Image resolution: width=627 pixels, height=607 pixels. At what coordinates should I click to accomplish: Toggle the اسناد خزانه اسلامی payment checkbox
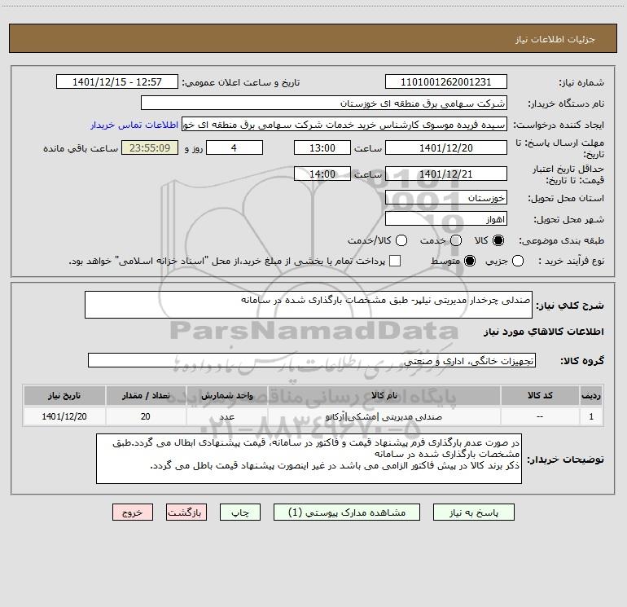pyautogui.click(x=395, y=262)
